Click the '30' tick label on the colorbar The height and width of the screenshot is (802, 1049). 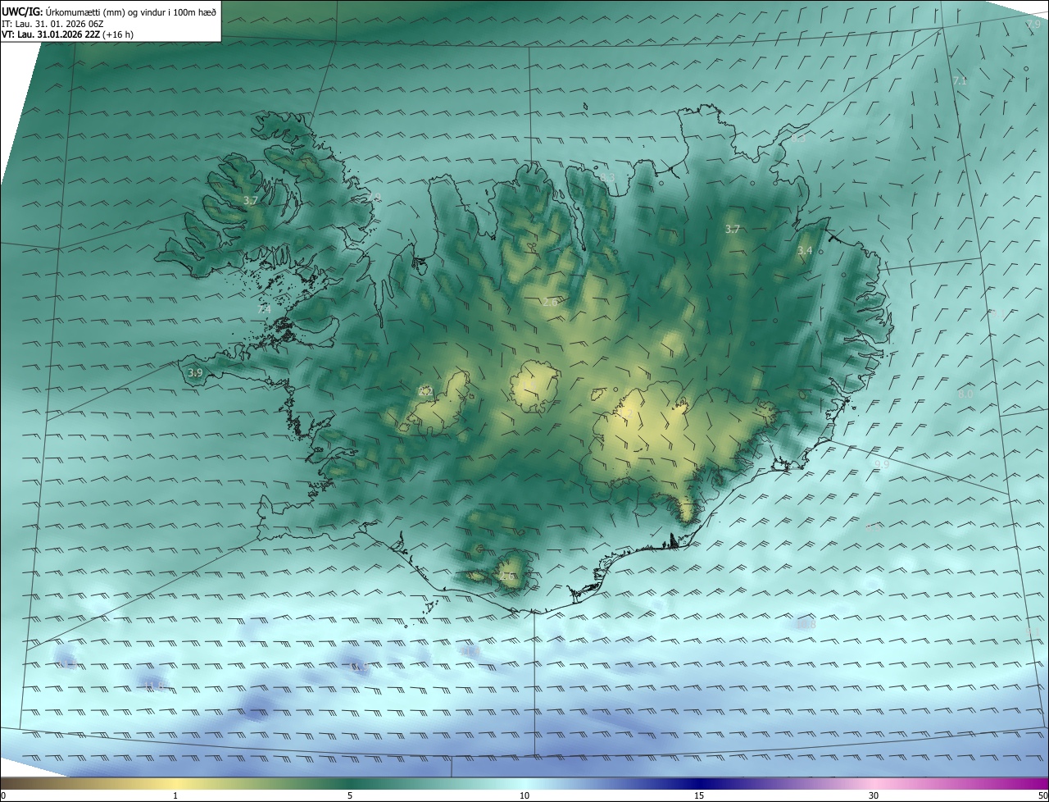(x=874, y=795)
